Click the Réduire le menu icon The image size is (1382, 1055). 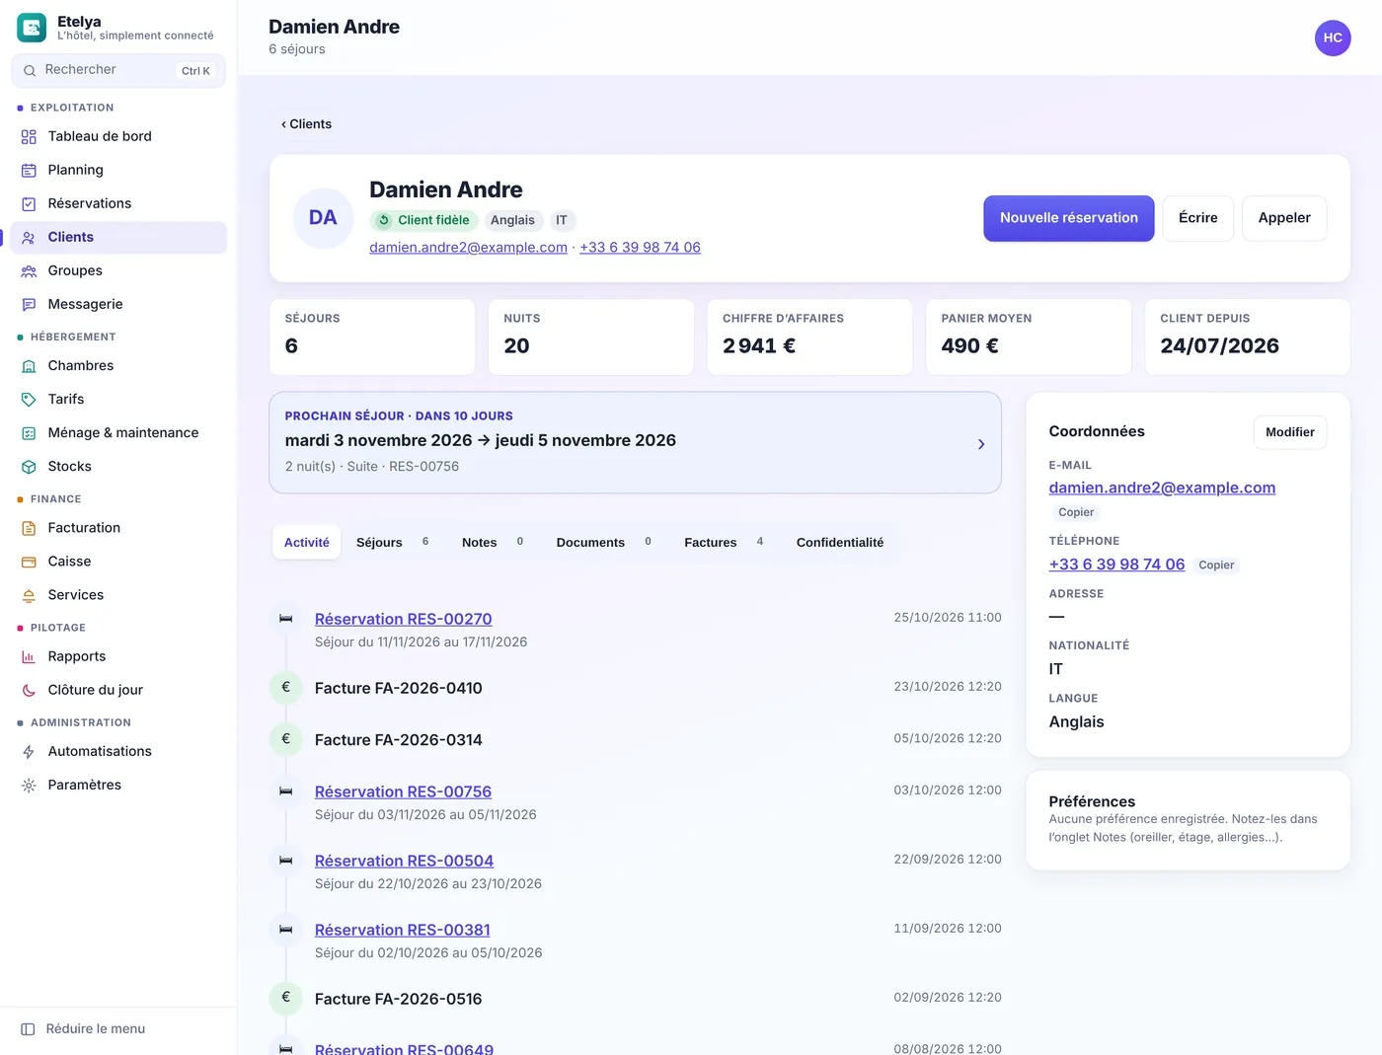[x=28, y=1029]
